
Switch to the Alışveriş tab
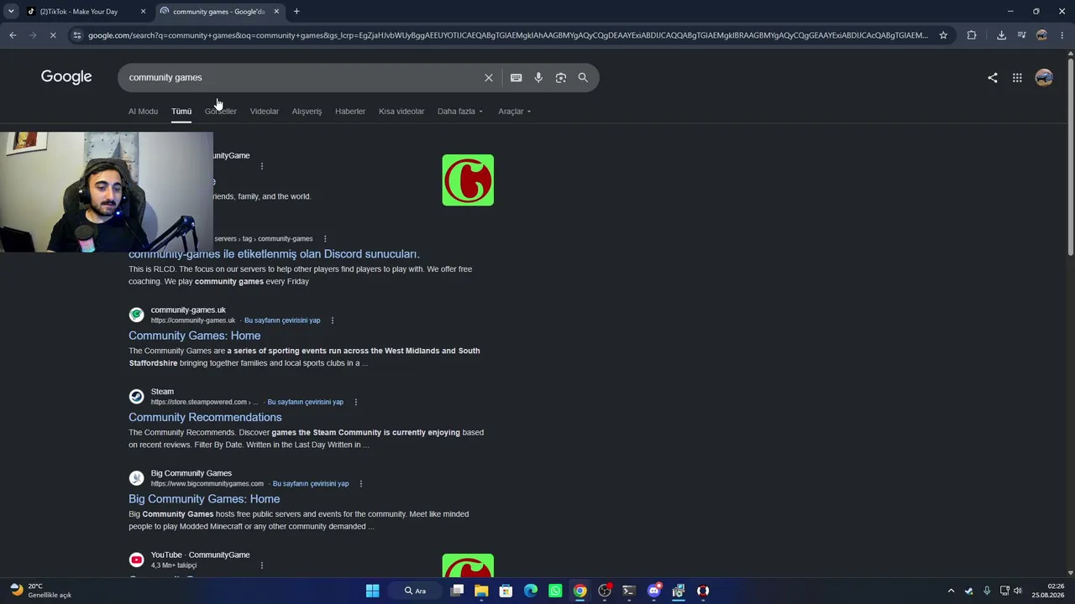pyautogui.click(x=307, y=112)
